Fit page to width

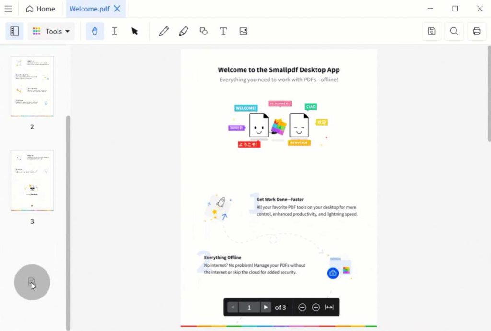[x=329, y=307]
